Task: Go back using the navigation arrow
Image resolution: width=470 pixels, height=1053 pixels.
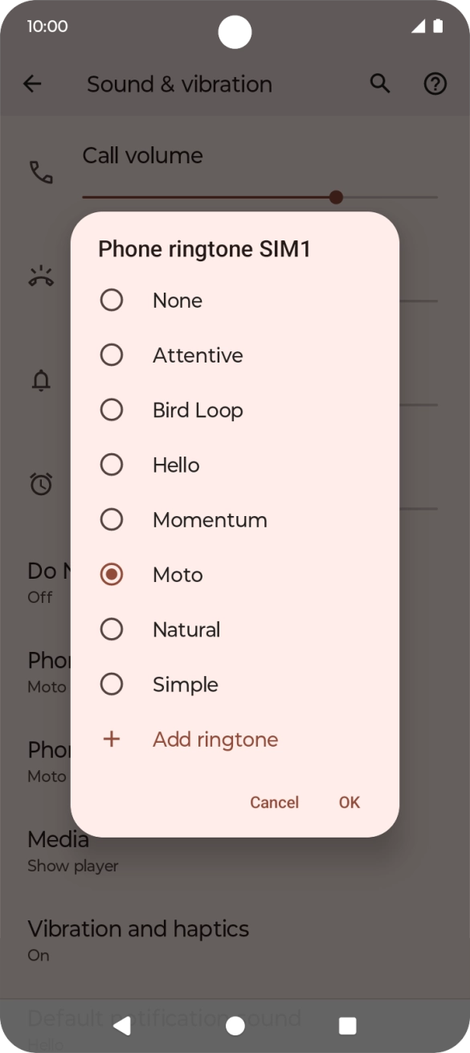Action: (x=32, y=84)
